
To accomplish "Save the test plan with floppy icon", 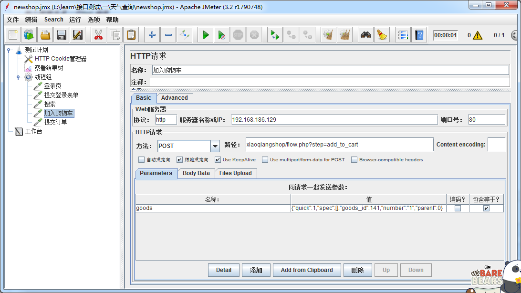I will point(62,35).
